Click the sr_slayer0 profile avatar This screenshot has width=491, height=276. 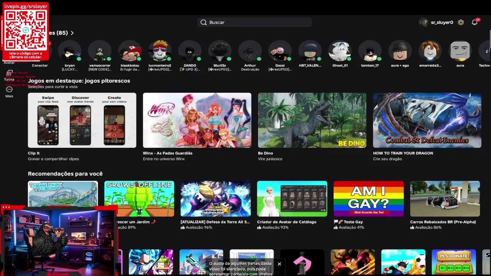pos(423,22)
